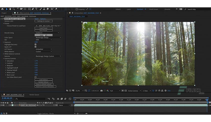Select the Default workspace
The image size is (211, 122).
tap(118, 9)
